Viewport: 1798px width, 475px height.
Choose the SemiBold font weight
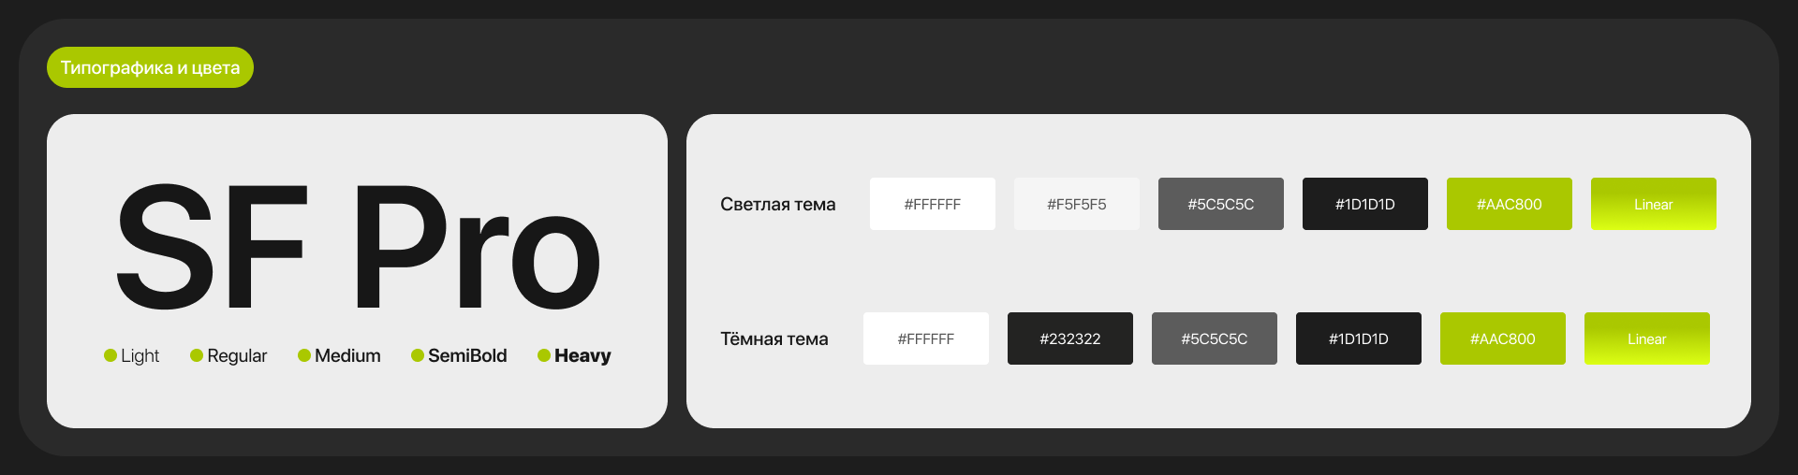pyautogui.click(x=467, y=355)
